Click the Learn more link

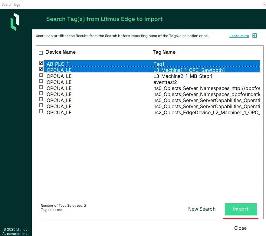click(239, 36)
